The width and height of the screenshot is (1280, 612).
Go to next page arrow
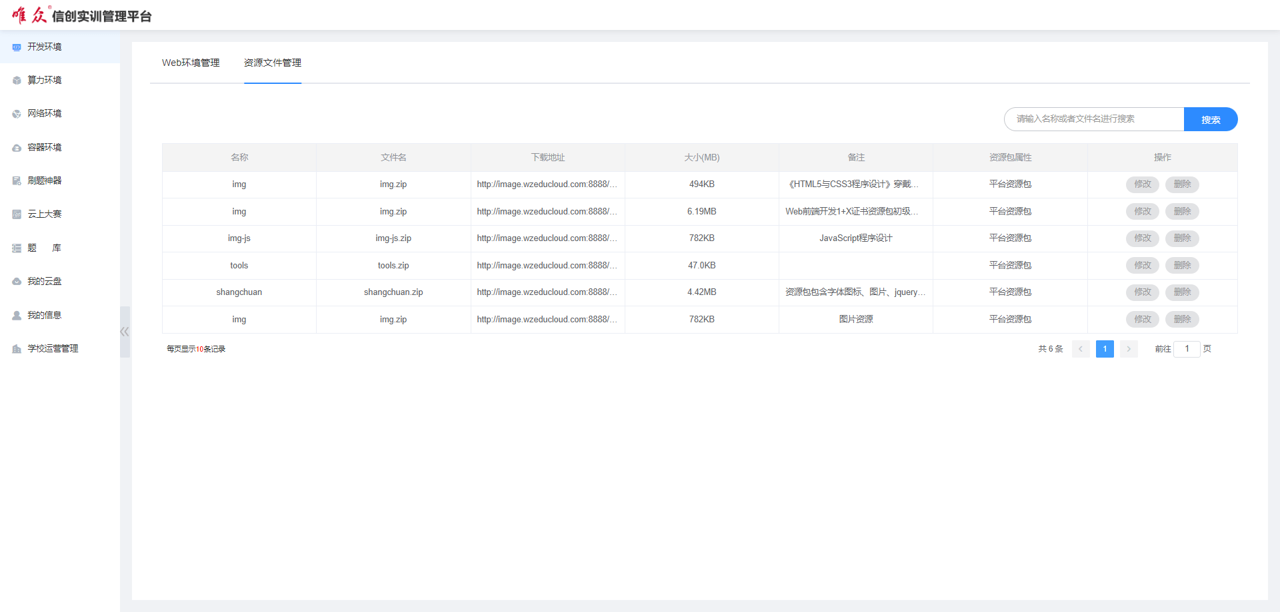(1129, 349)
